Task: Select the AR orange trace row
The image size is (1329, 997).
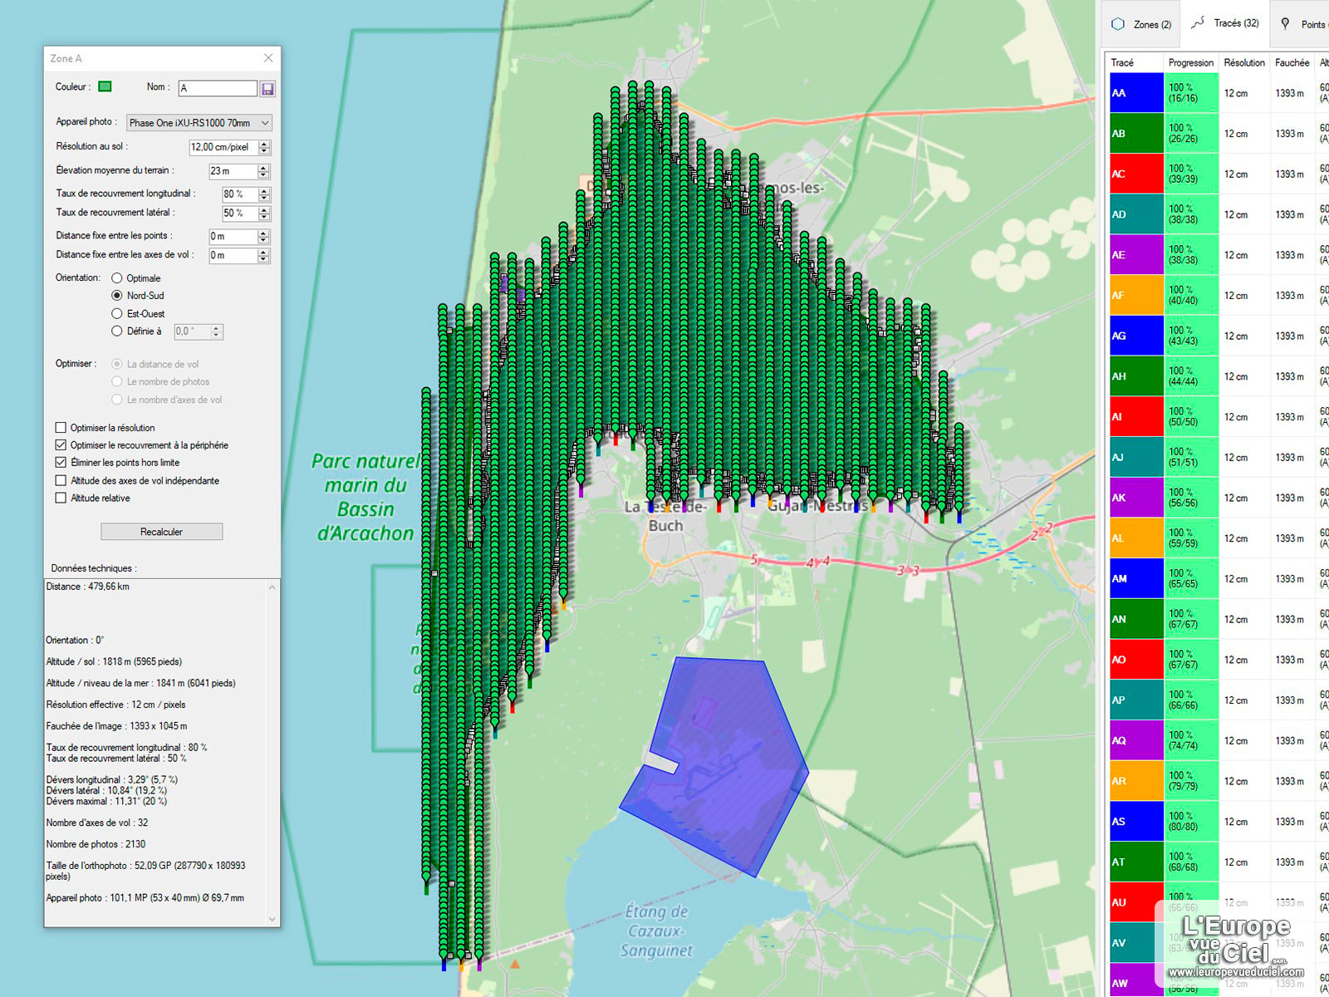Action: point(1135,781)
